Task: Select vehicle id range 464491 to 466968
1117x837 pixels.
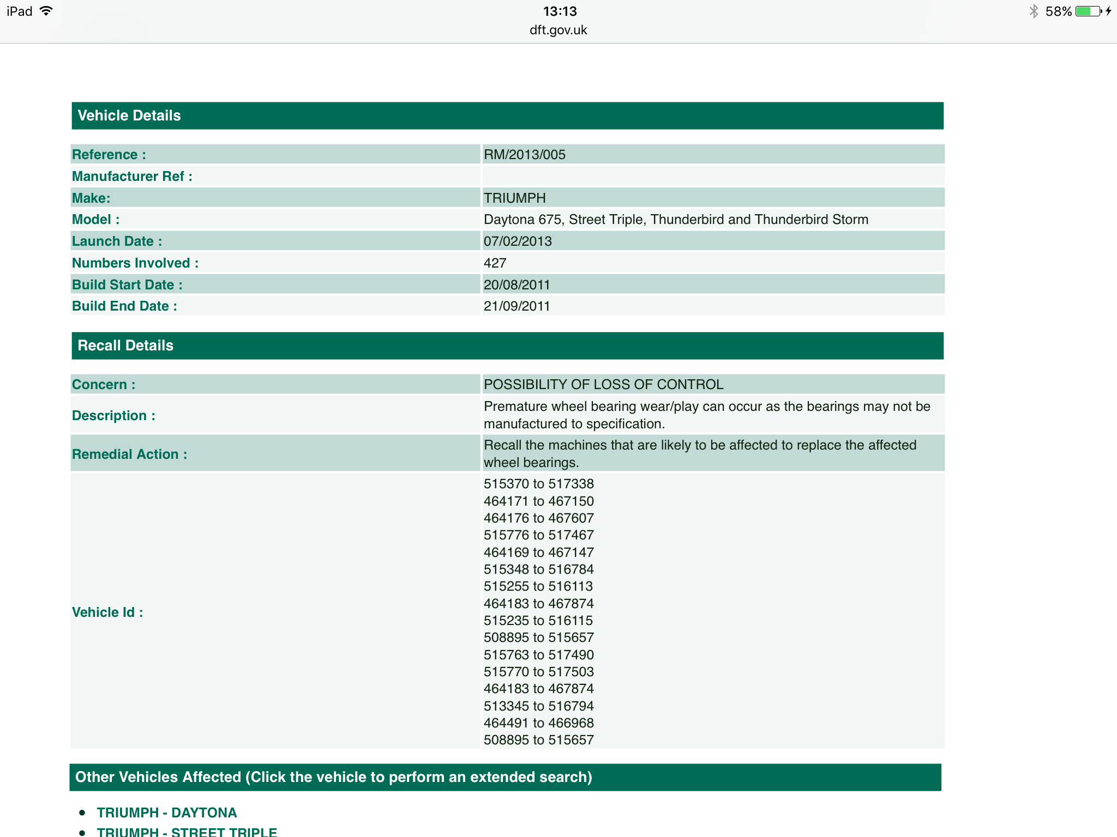Action: point(539,723)
